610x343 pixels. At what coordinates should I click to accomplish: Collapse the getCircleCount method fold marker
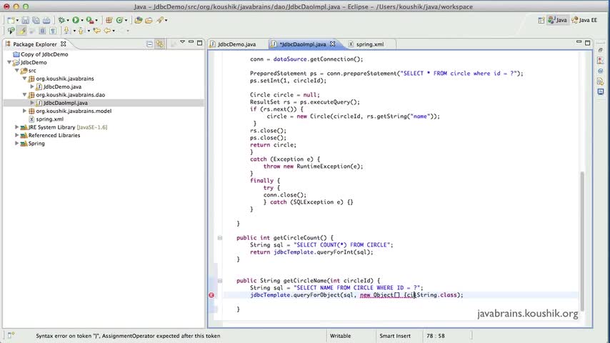(220, 238)
